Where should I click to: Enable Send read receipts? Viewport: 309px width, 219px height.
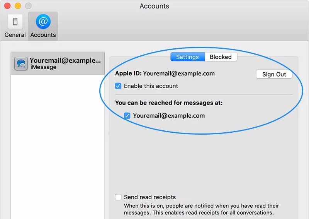[118, 197]
